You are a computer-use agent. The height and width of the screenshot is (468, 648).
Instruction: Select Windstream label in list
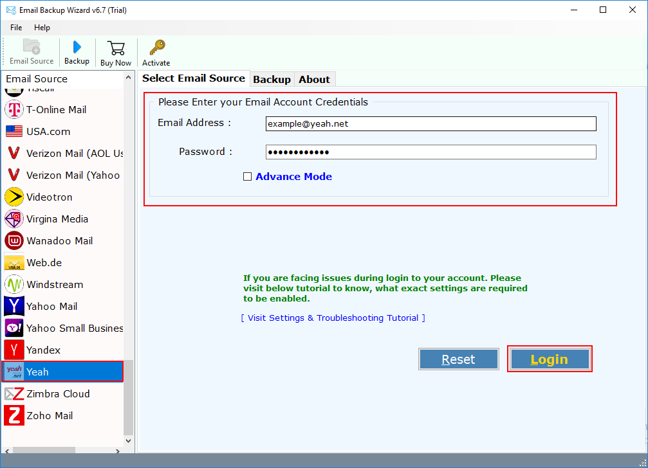[x=55, y=284]
